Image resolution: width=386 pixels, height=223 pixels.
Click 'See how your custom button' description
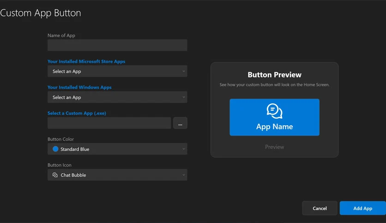[274, 85]
